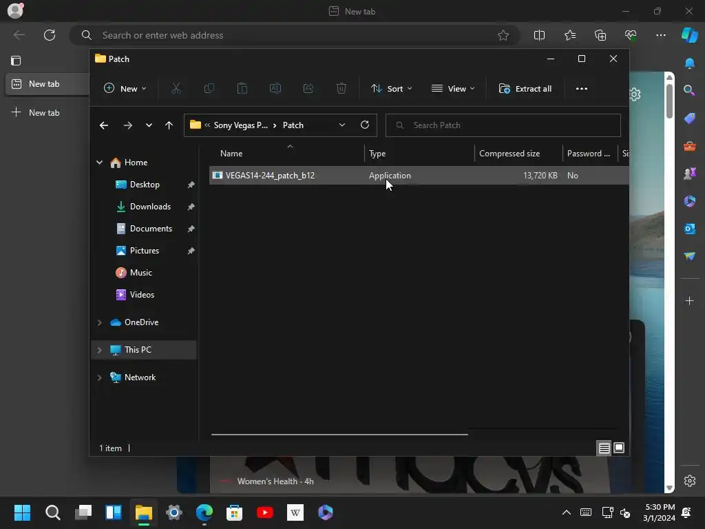Open a new tab with plus button

point(35,112)
